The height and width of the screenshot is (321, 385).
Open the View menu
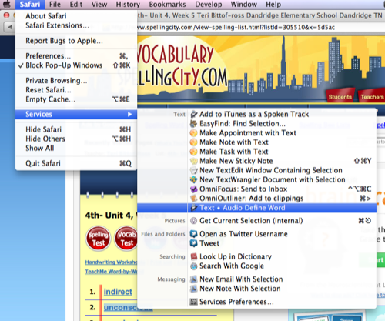tap(99, 5)
